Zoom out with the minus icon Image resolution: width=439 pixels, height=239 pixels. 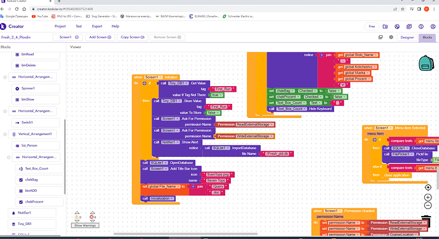pos(428,206)
